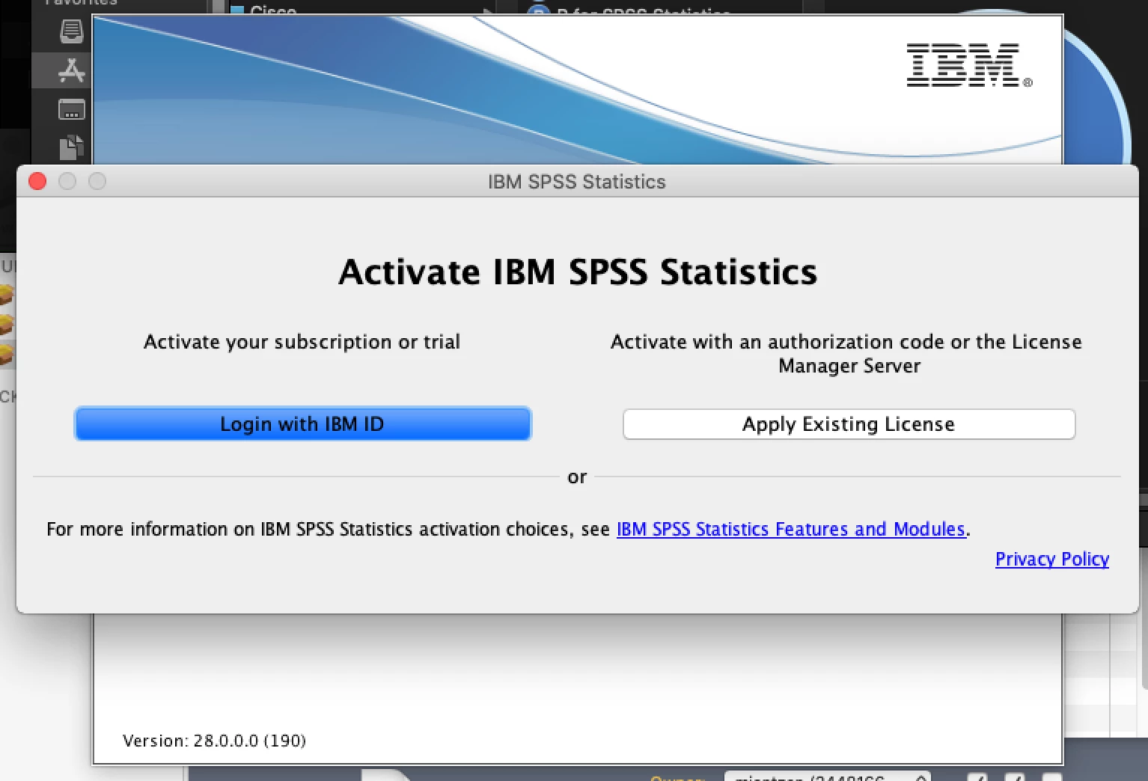Close the IBM SPSS Statistics activation dialog

(x=37, y=182)
